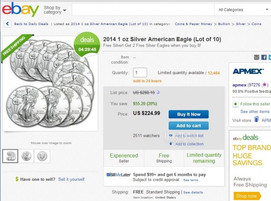Click the eBay search text box

pyautogui.click(x=143, y=10)
